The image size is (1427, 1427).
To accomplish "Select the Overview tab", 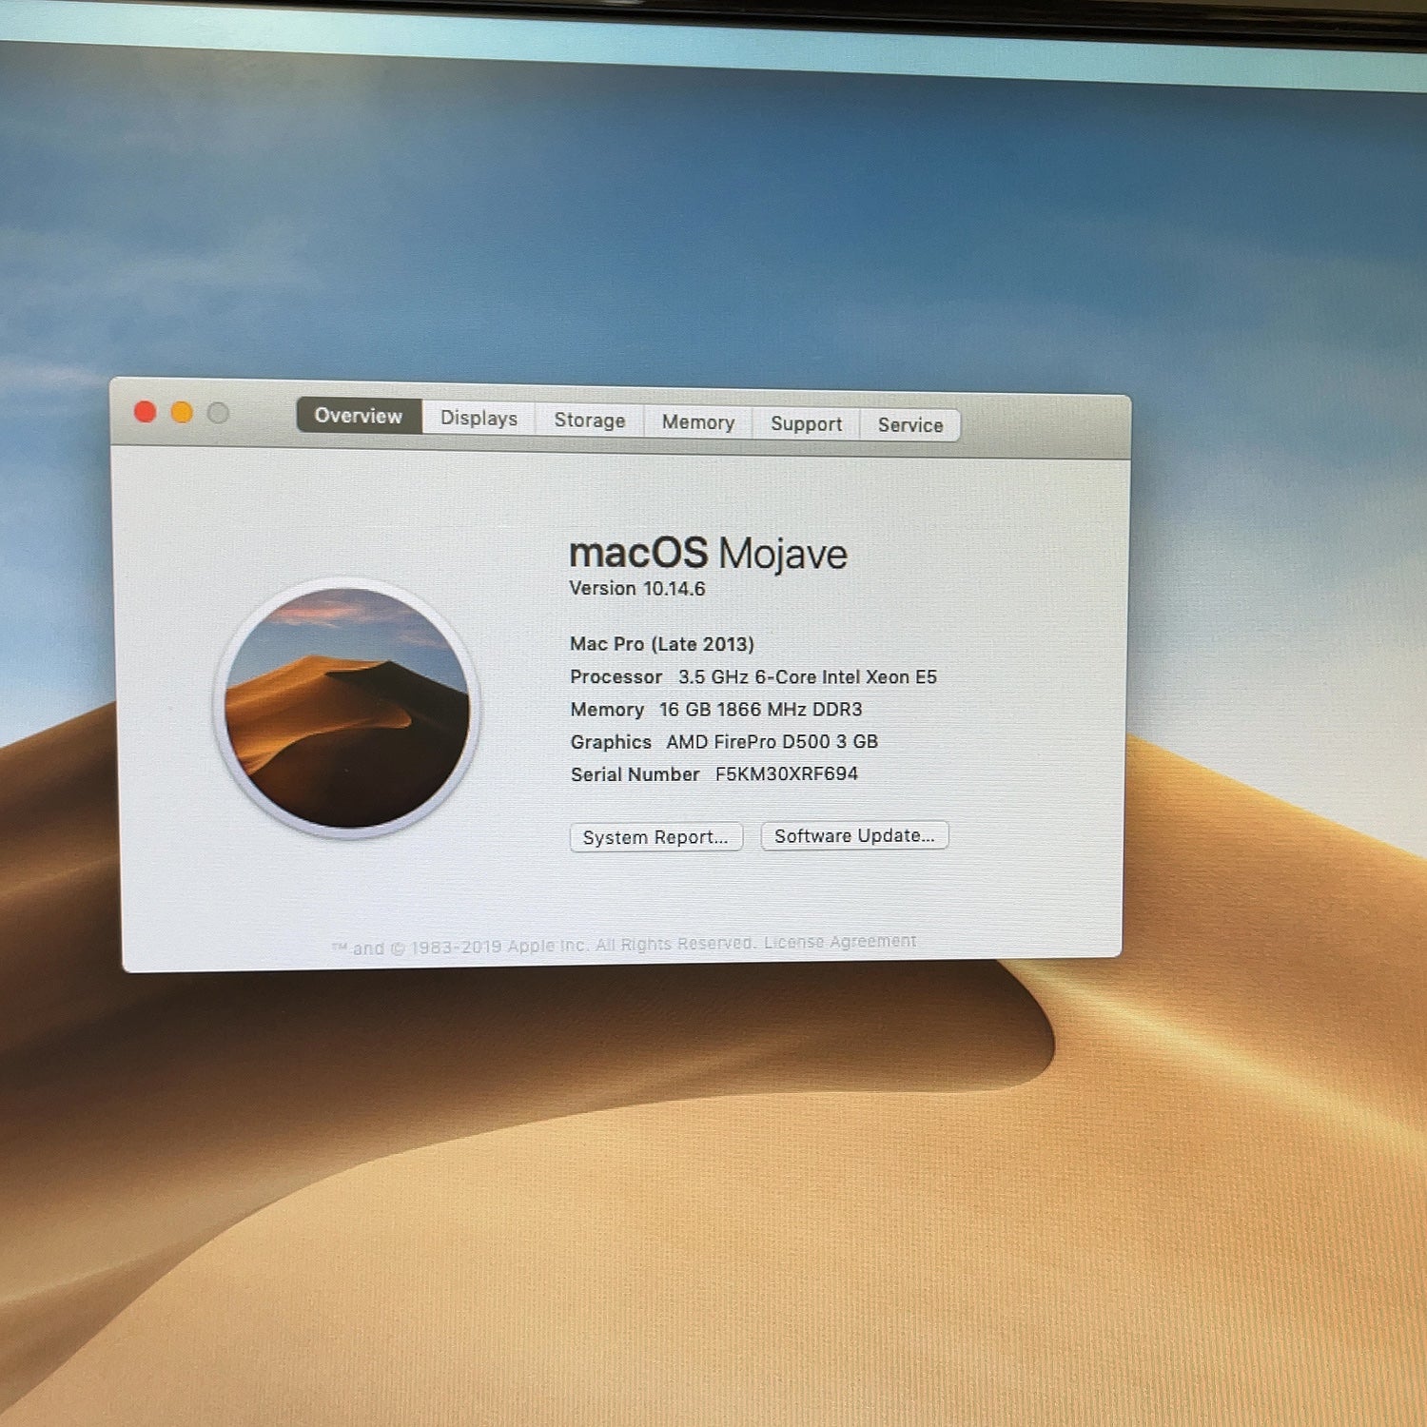I will click(359, 416).
